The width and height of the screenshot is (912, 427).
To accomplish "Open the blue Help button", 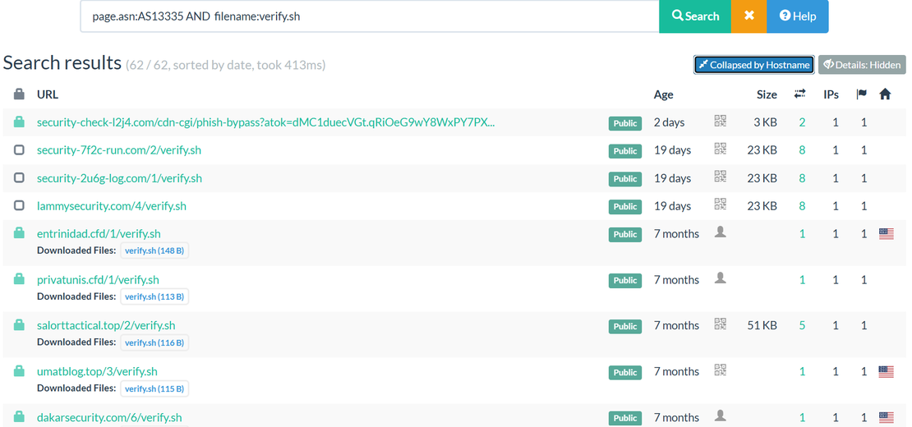I will click(x=798, y=16).
